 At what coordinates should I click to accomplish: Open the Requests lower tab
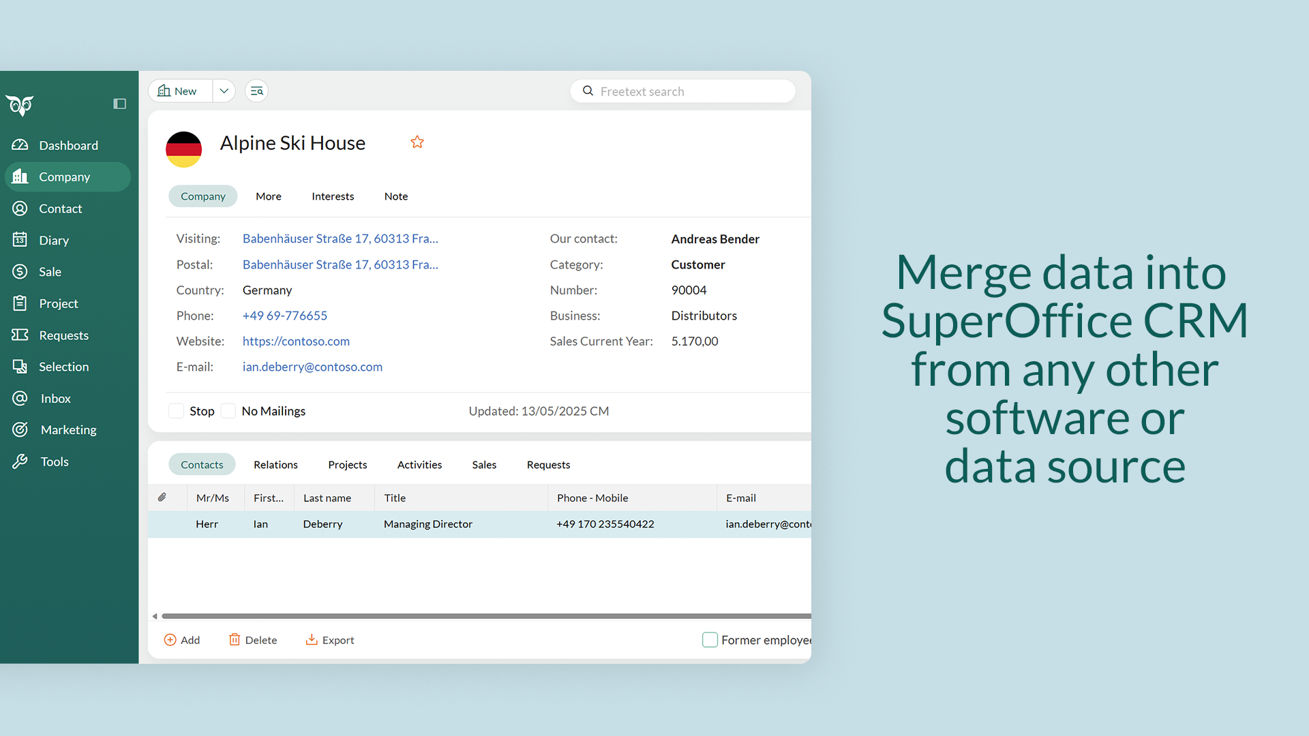548,465
